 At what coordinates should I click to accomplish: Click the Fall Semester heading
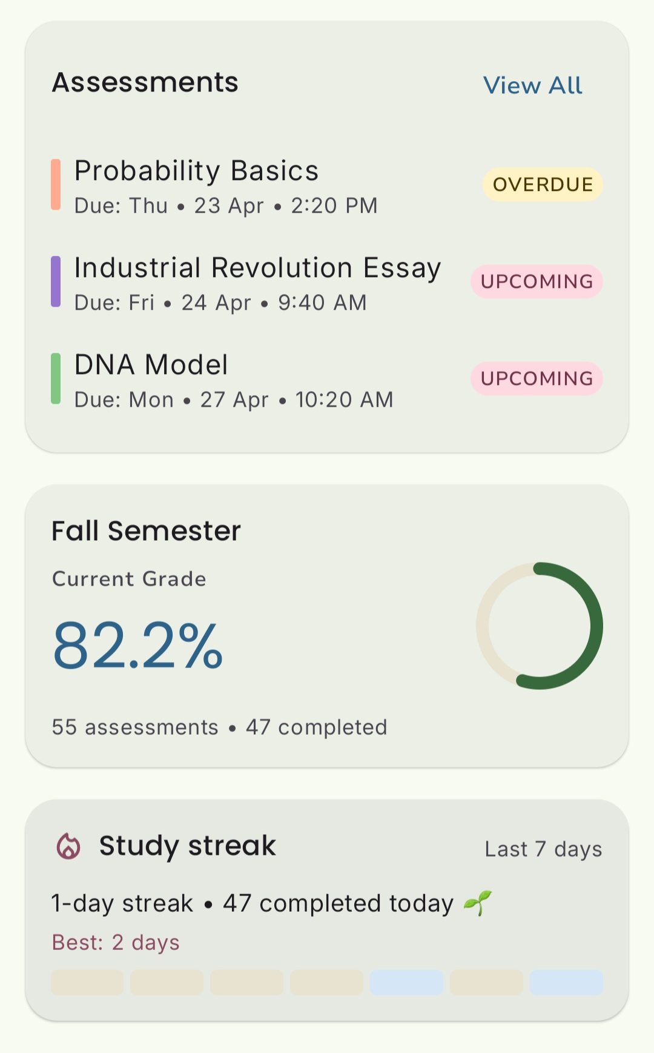146,531
